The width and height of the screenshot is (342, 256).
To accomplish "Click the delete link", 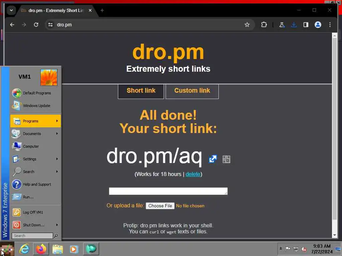I will tap(193, 174).
